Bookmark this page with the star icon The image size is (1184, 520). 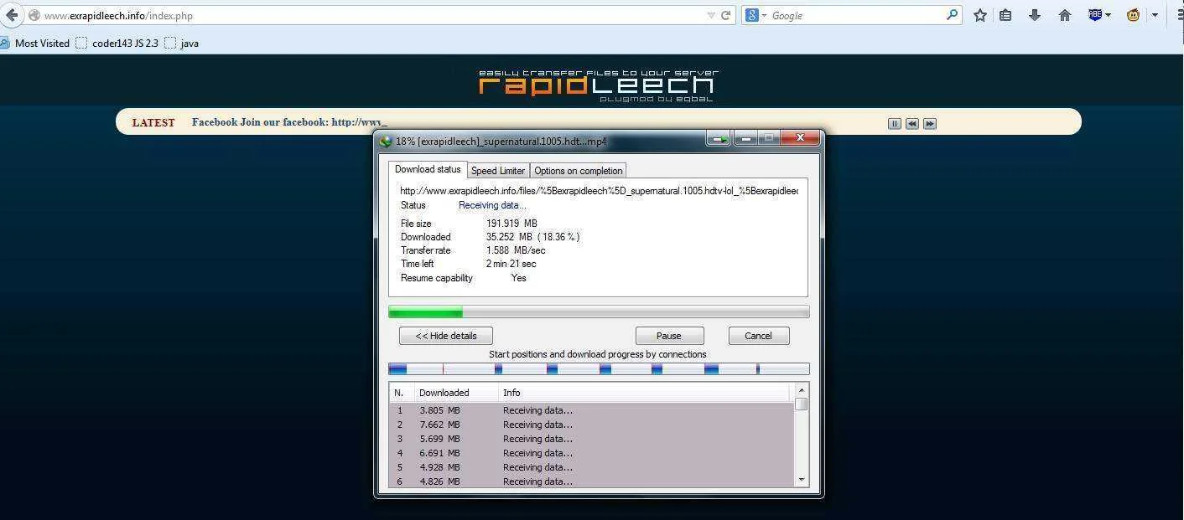(x=979, y=15)
